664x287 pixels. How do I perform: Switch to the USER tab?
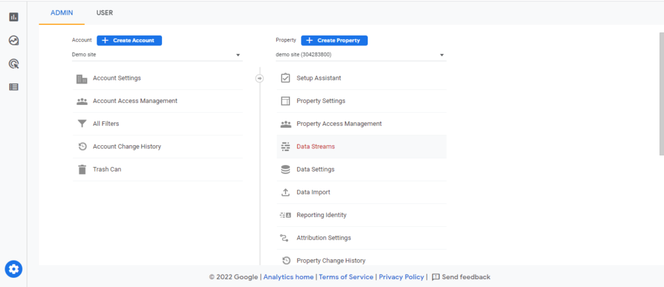click(104, 13)
